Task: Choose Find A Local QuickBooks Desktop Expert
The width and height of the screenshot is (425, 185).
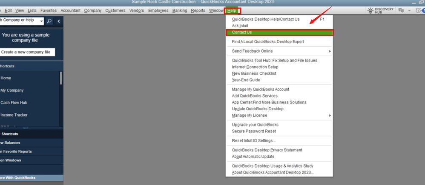Action: pos(279,42)
